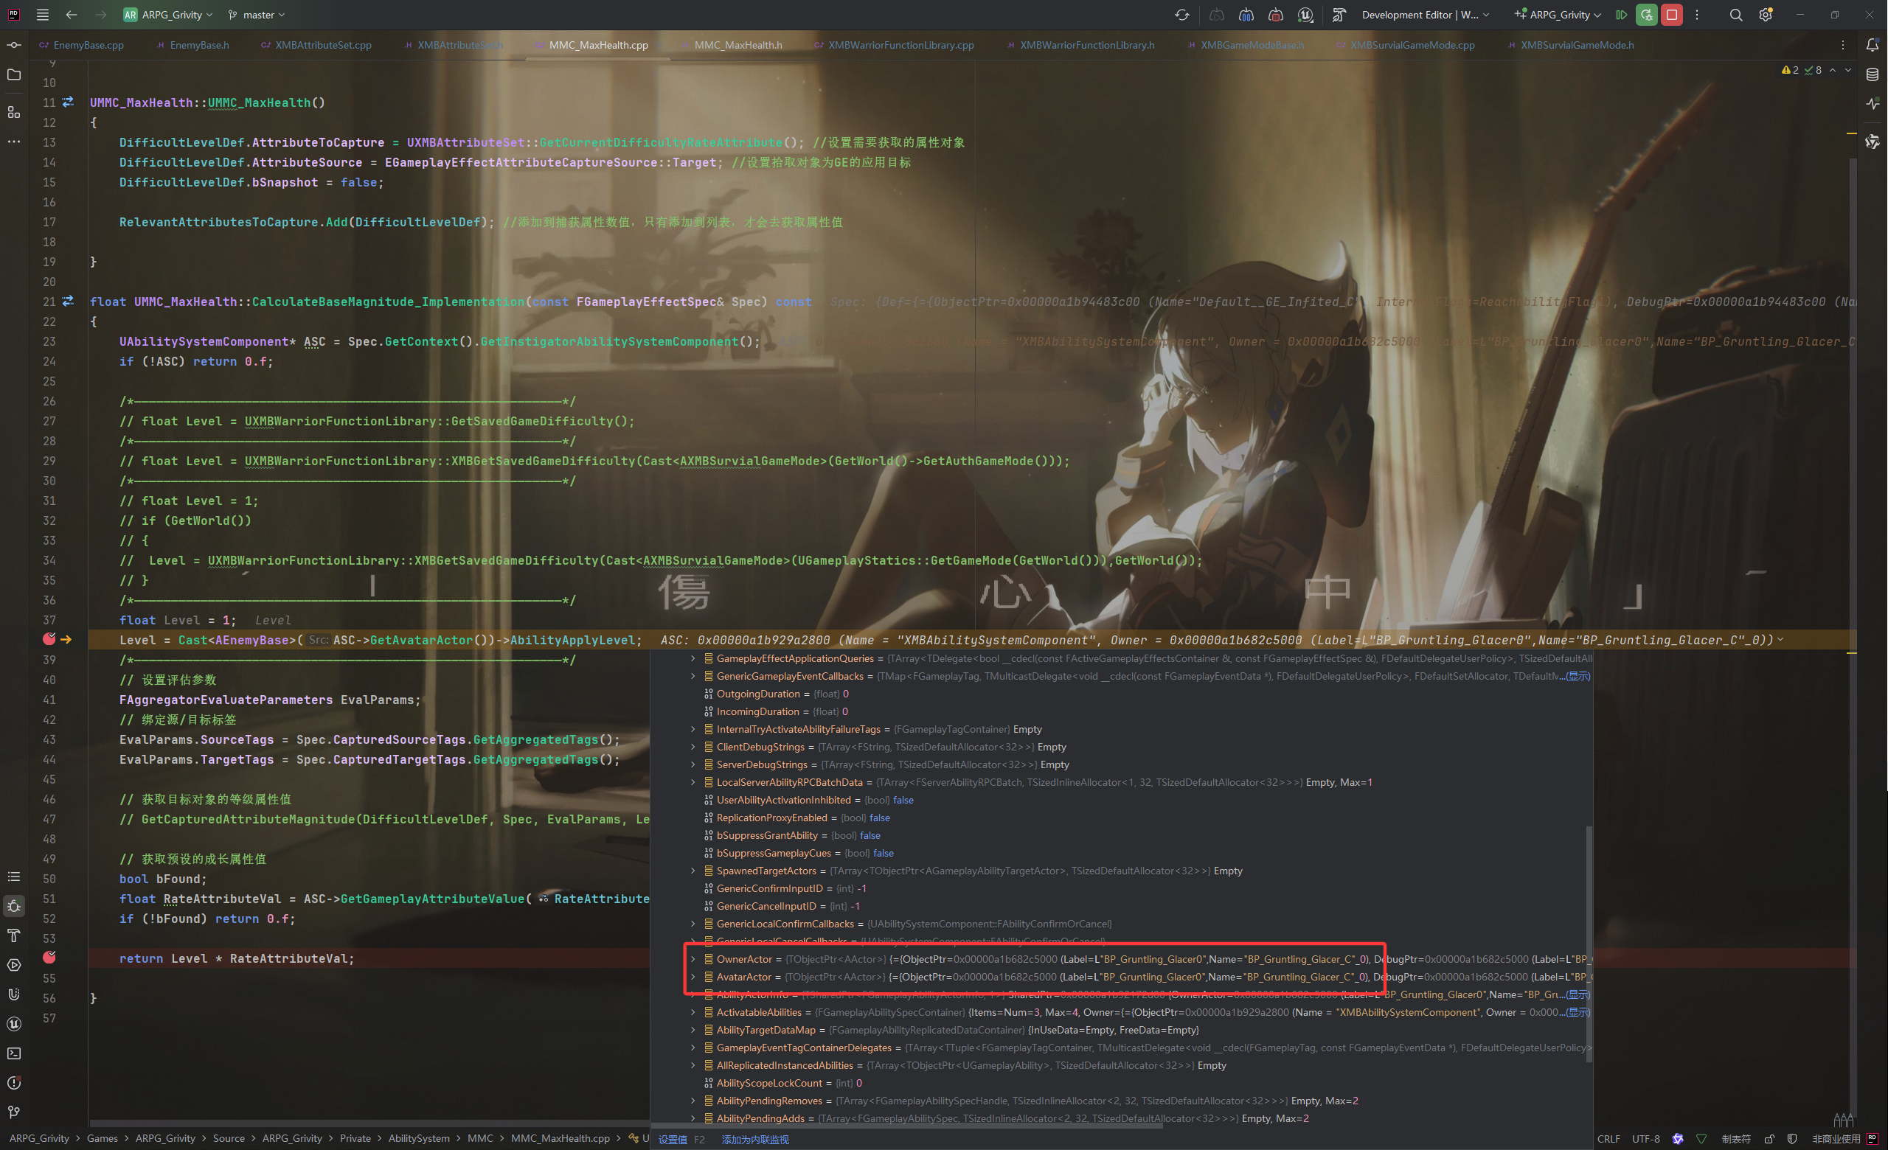Open the Terminal tool window
1888x1150 pixels.
pos(14,1053)
